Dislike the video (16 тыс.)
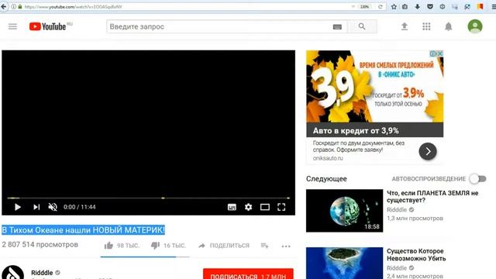The image size is (496, 279). click(168, 246)
